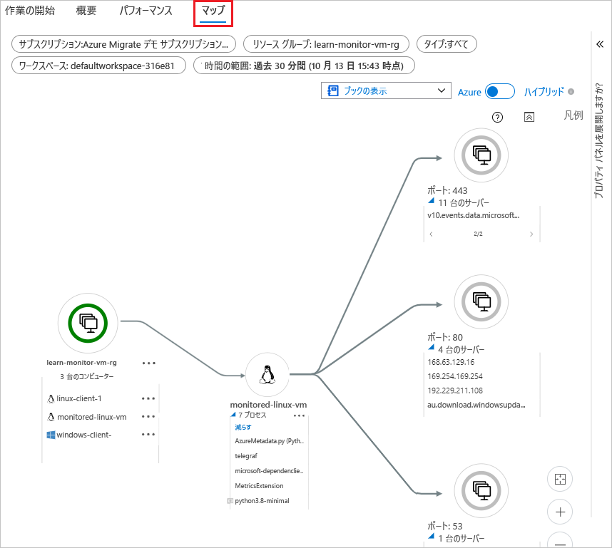Collapse the 4 台のサーバー list for port 80
Screen dimensions: 612x548
432,349
